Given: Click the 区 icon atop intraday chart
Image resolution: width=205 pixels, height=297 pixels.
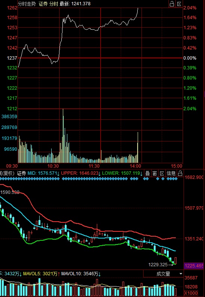Looking at the screenshot, I should (179, 4).
